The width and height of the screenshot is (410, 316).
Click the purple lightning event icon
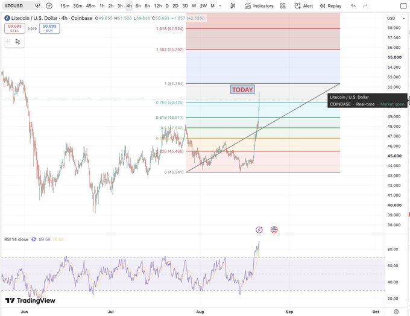coord(259,230)
